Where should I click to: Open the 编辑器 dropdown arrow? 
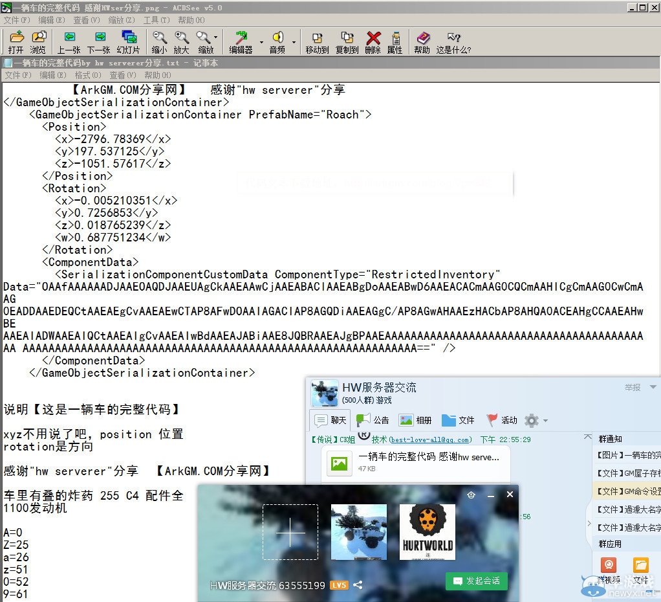pyautogui.click(x=261, y=43)
